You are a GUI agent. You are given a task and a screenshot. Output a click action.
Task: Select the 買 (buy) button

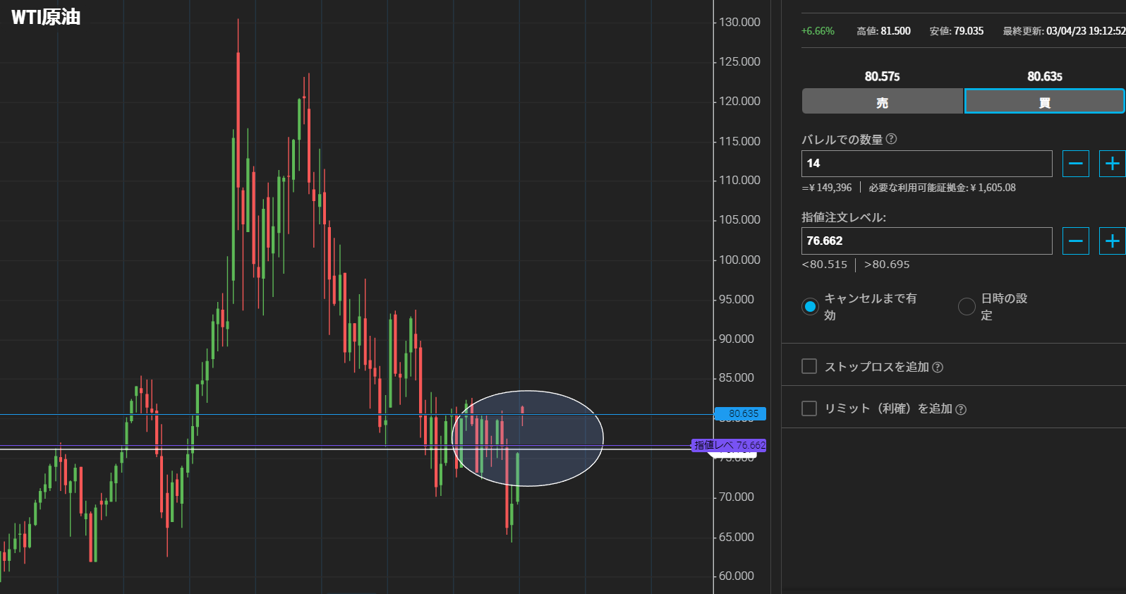pyautogui.click(x=1044, y=102)
